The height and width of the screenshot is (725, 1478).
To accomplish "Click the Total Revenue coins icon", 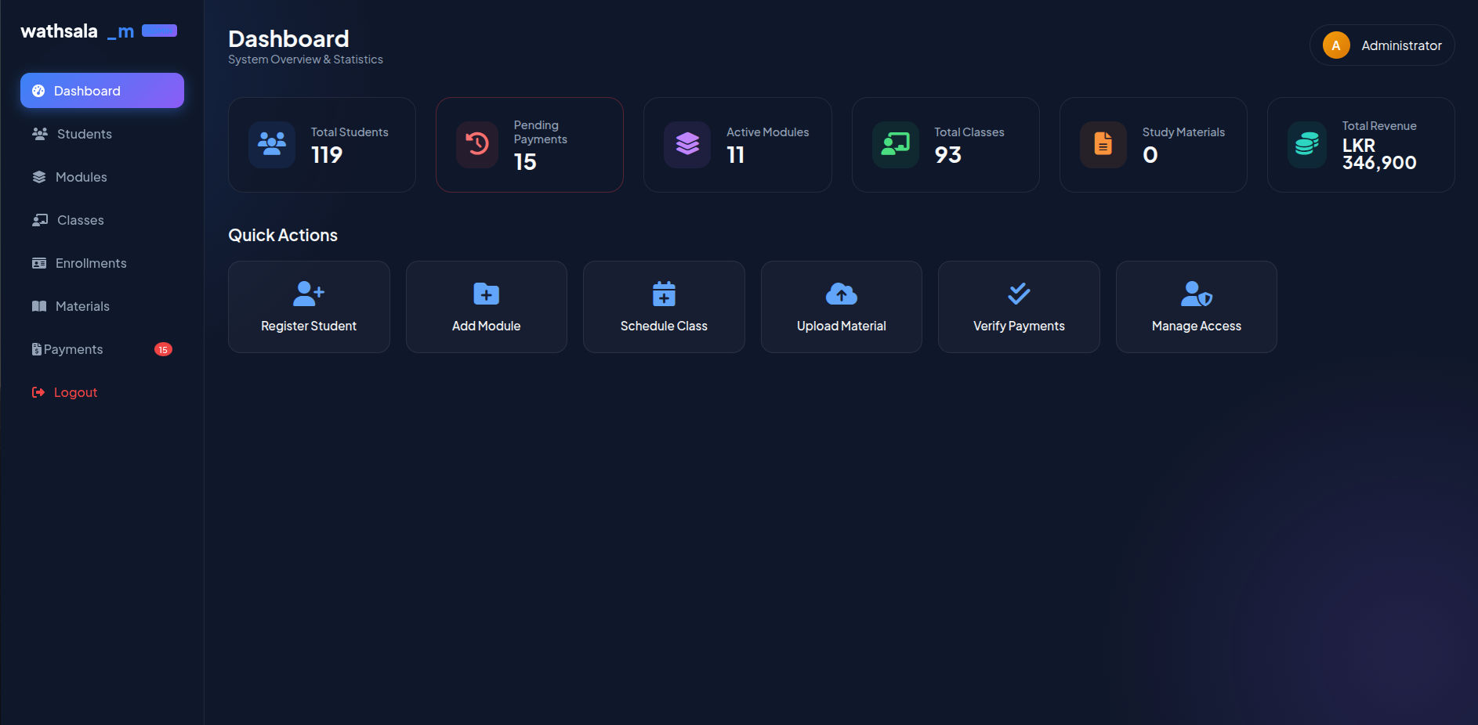I will point(1307,144).
